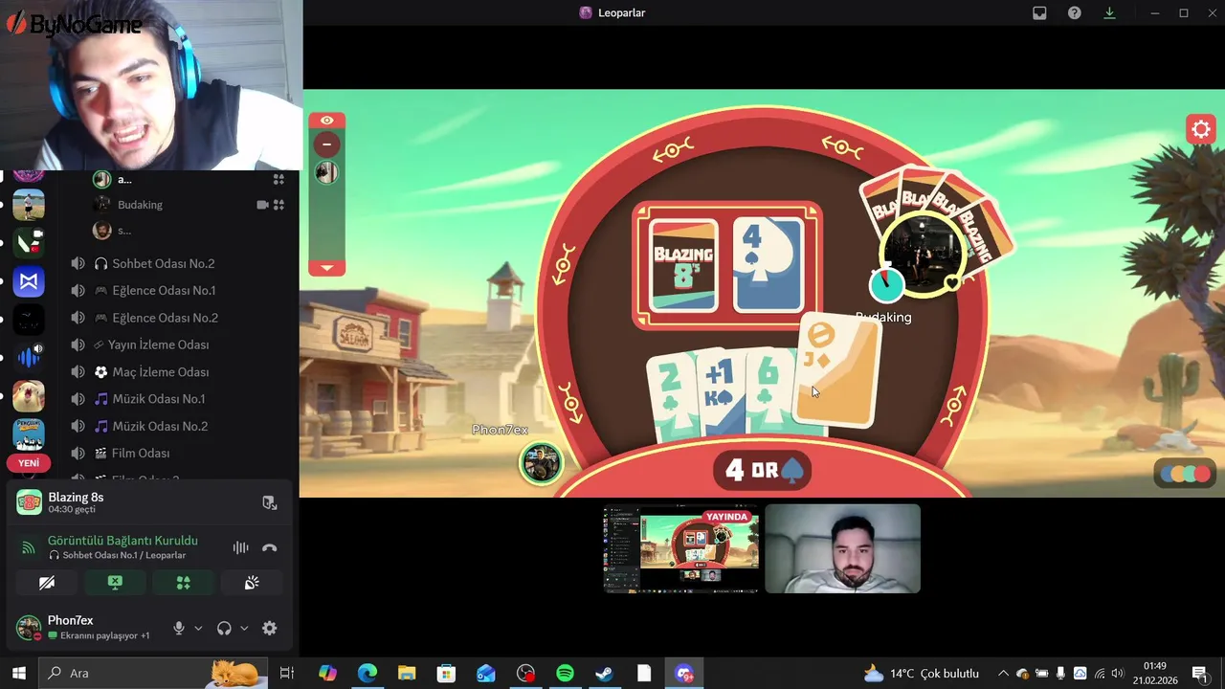
Task: Open the webcam video tile
Action: pos(842,549)
